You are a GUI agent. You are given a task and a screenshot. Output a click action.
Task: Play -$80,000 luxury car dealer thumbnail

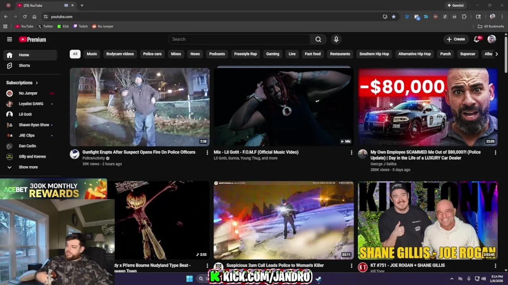click(x=428, y=107)
